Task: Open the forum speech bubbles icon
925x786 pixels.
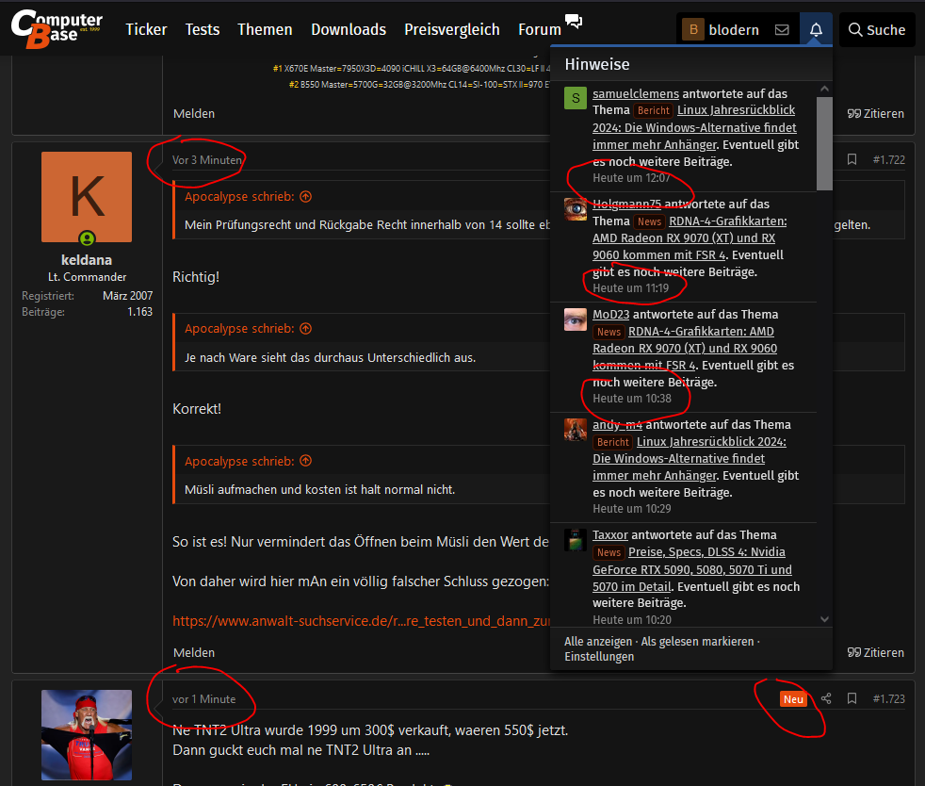Action: pos(574,22)
